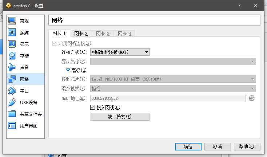267x157 pixels.
Task: Select the 用户界面 (User interface) icon
Action: click(x=12, y=126)
